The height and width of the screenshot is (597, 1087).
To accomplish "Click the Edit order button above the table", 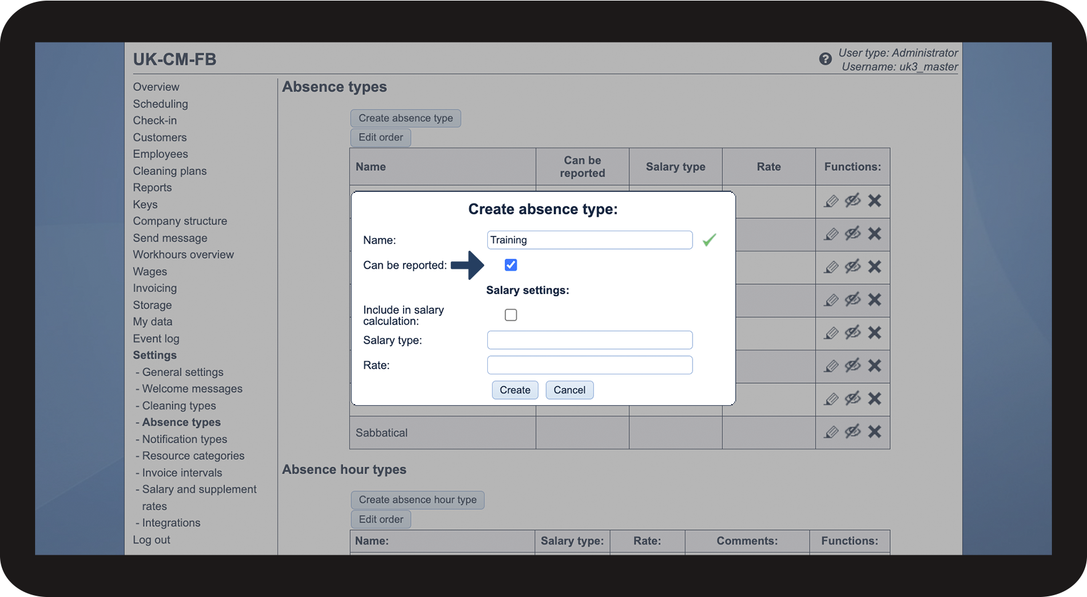I will click(x=380, y=137).
